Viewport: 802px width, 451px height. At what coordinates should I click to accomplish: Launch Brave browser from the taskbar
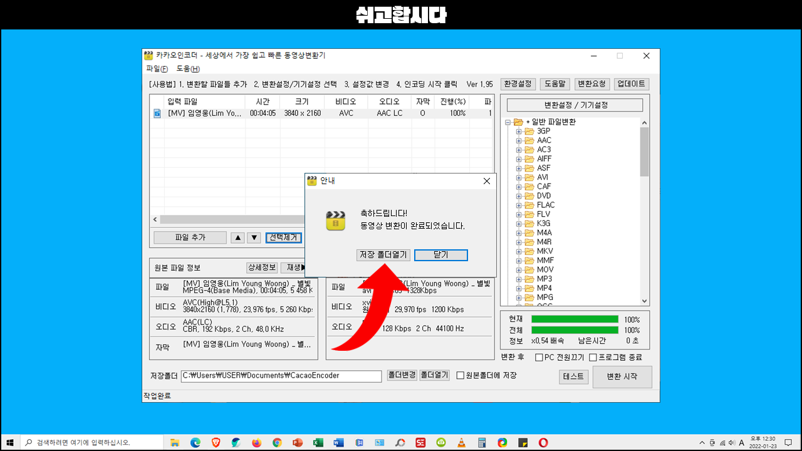click(x=216, y=442)
